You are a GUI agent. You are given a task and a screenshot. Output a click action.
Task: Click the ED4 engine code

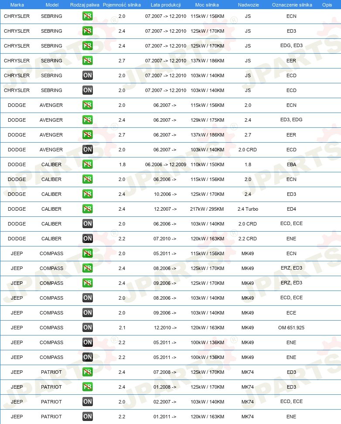(291, 209)
